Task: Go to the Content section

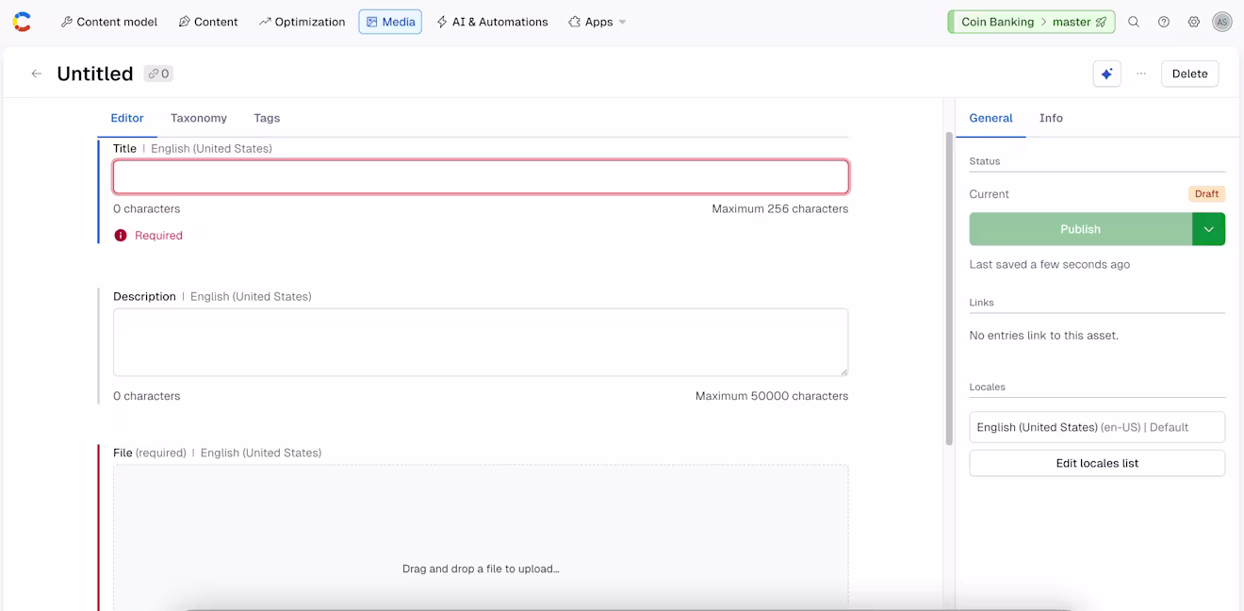Action: tap(208, 22)
